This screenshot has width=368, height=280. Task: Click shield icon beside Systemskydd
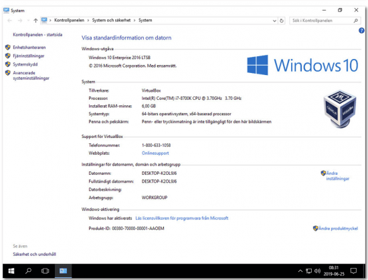pyautogui.click(x=8, y=64)
